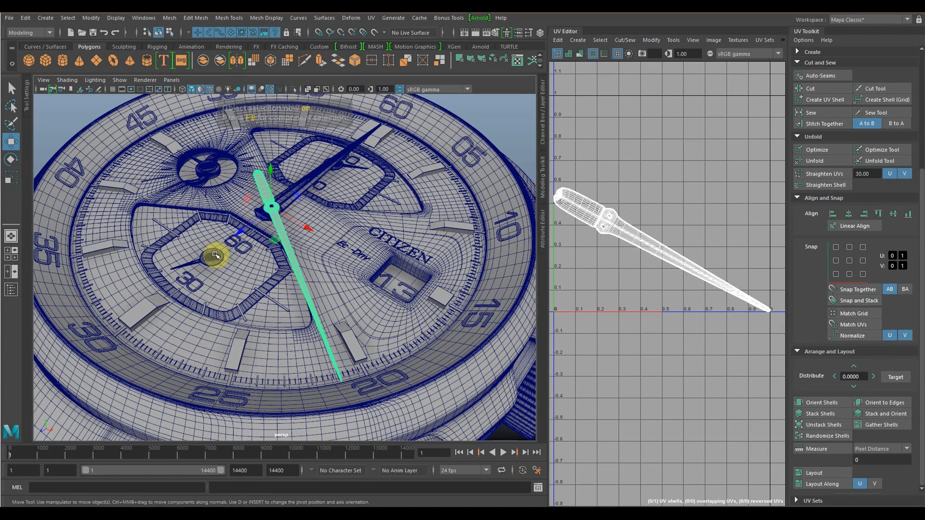
Task: Pick the Paint selection tool
Action: coord(11,124)
